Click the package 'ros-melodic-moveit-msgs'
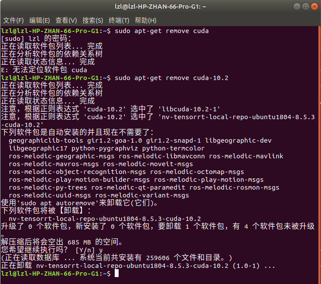 click(148, 164)
